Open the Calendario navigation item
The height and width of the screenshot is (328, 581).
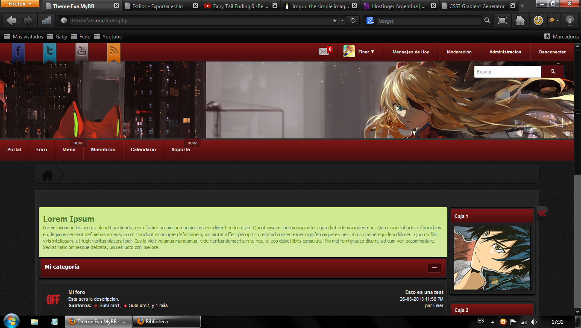(143, 149)
